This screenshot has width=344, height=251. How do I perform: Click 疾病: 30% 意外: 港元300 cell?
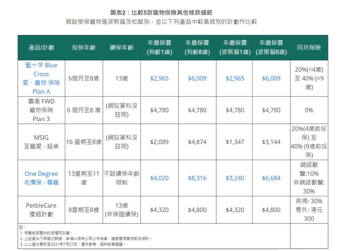click(309, 210)
